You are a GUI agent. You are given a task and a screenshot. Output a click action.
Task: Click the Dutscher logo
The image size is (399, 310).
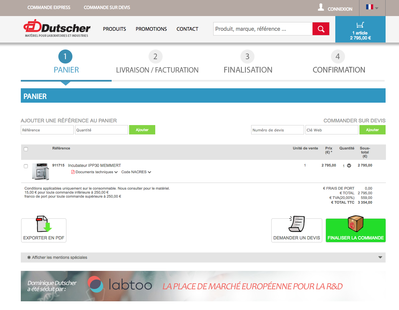click(x=57, y=28)
